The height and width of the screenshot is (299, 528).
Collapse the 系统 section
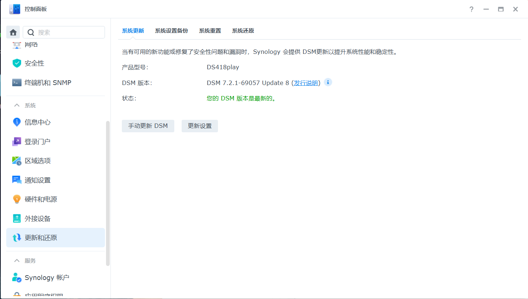pos(17,106)
